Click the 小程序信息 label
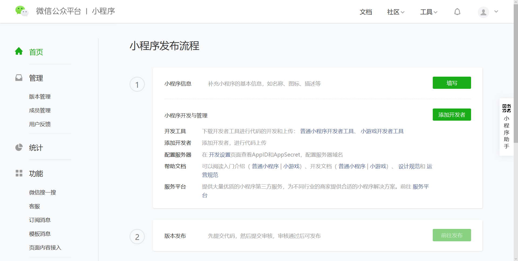 point(178,84)
